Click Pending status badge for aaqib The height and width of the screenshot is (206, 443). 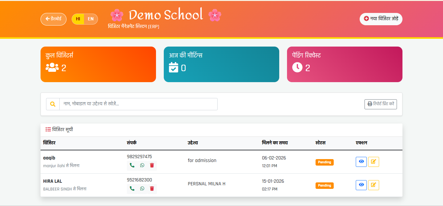[x=325, y=162]
